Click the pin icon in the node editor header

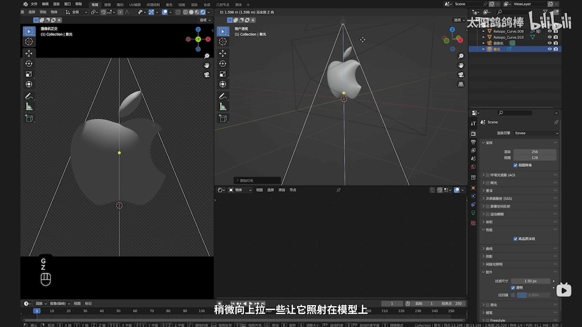click(x=339, y=190)
